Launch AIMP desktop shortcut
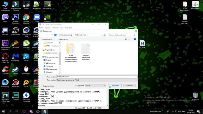 [26, 84]
